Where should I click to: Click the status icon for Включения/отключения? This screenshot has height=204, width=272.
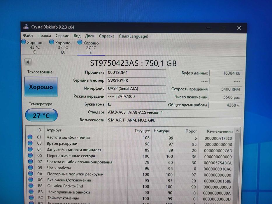tap(31, 180)
